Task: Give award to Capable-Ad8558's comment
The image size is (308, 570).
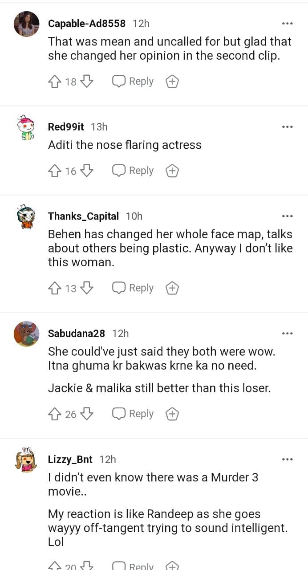Action: [172, 81]
